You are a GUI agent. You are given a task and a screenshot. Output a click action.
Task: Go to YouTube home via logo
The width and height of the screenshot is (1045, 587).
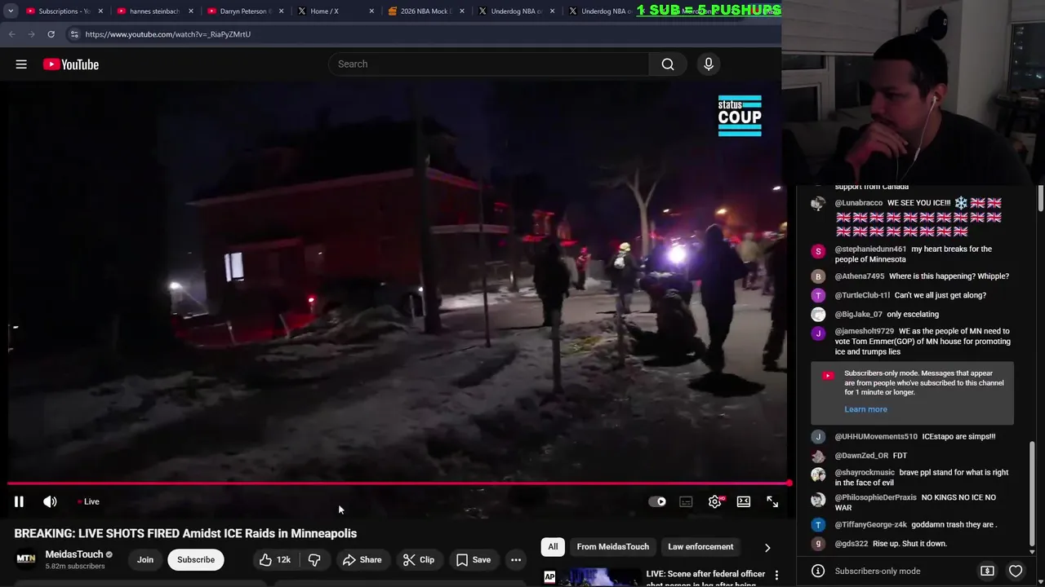pyautogui.click(x=71, y=64)
